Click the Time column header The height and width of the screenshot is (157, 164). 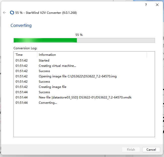(26, 55)
